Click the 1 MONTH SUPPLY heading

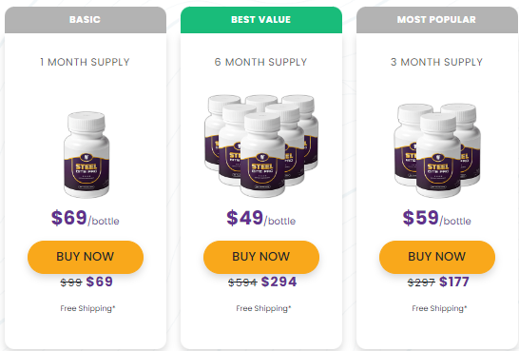[85, 62]
